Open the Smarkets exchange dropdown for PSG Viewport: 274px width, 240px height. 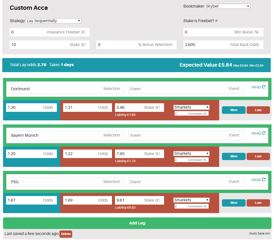coord(191,200)
